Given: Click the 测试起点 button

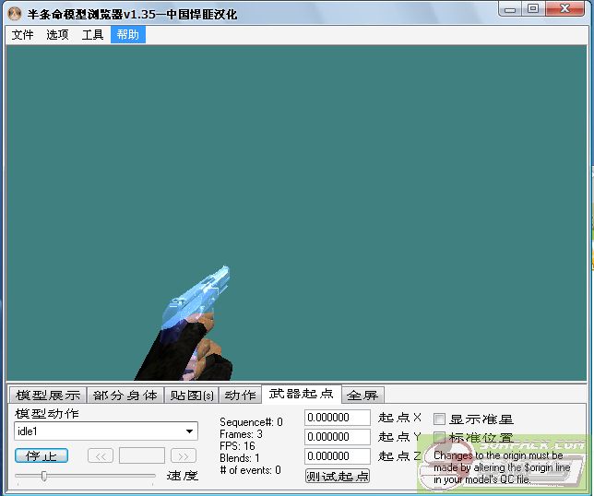Looking at the screenshot, I should tap(337, 476).
